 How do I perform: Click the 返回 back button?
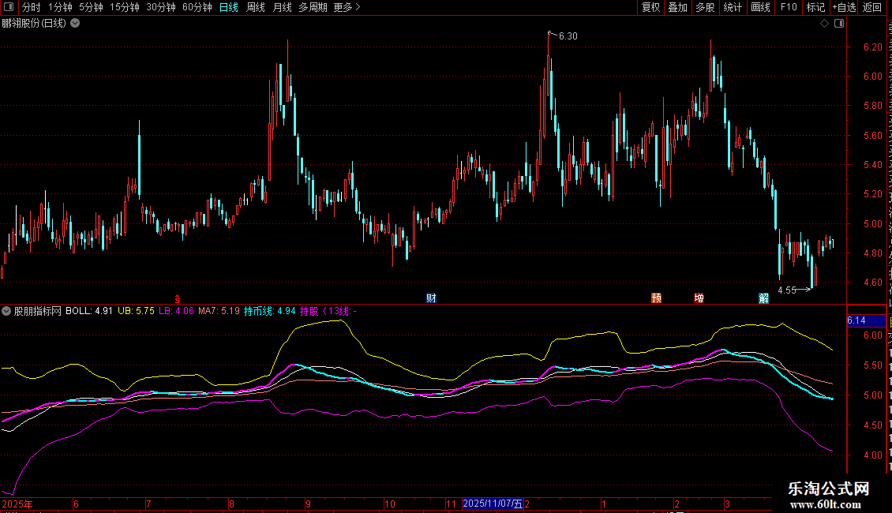tap(871, 7)
